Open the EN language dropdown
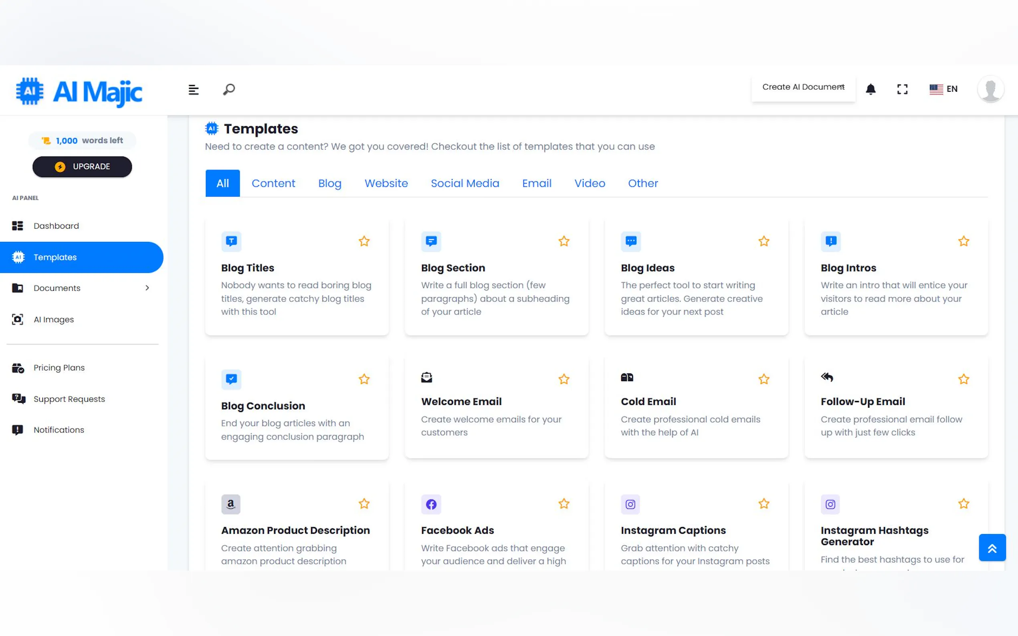The width and height of the screenshot is (1018, 636). (x=943, y=89)
